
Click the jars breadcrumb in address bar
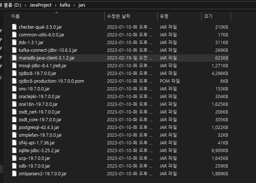(x=82, y=5)
